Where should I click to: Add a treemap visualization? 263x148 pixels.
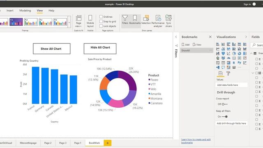(245, 53)
